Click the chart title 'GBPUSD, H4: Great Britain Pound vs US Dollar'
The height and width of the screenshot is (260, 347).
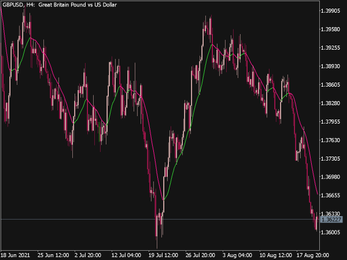click(60, 5)
